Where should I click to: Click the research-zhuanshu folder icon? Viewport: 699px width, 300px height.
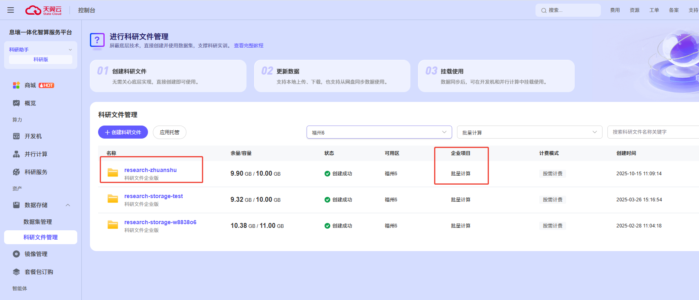click(x=113, y=173)
